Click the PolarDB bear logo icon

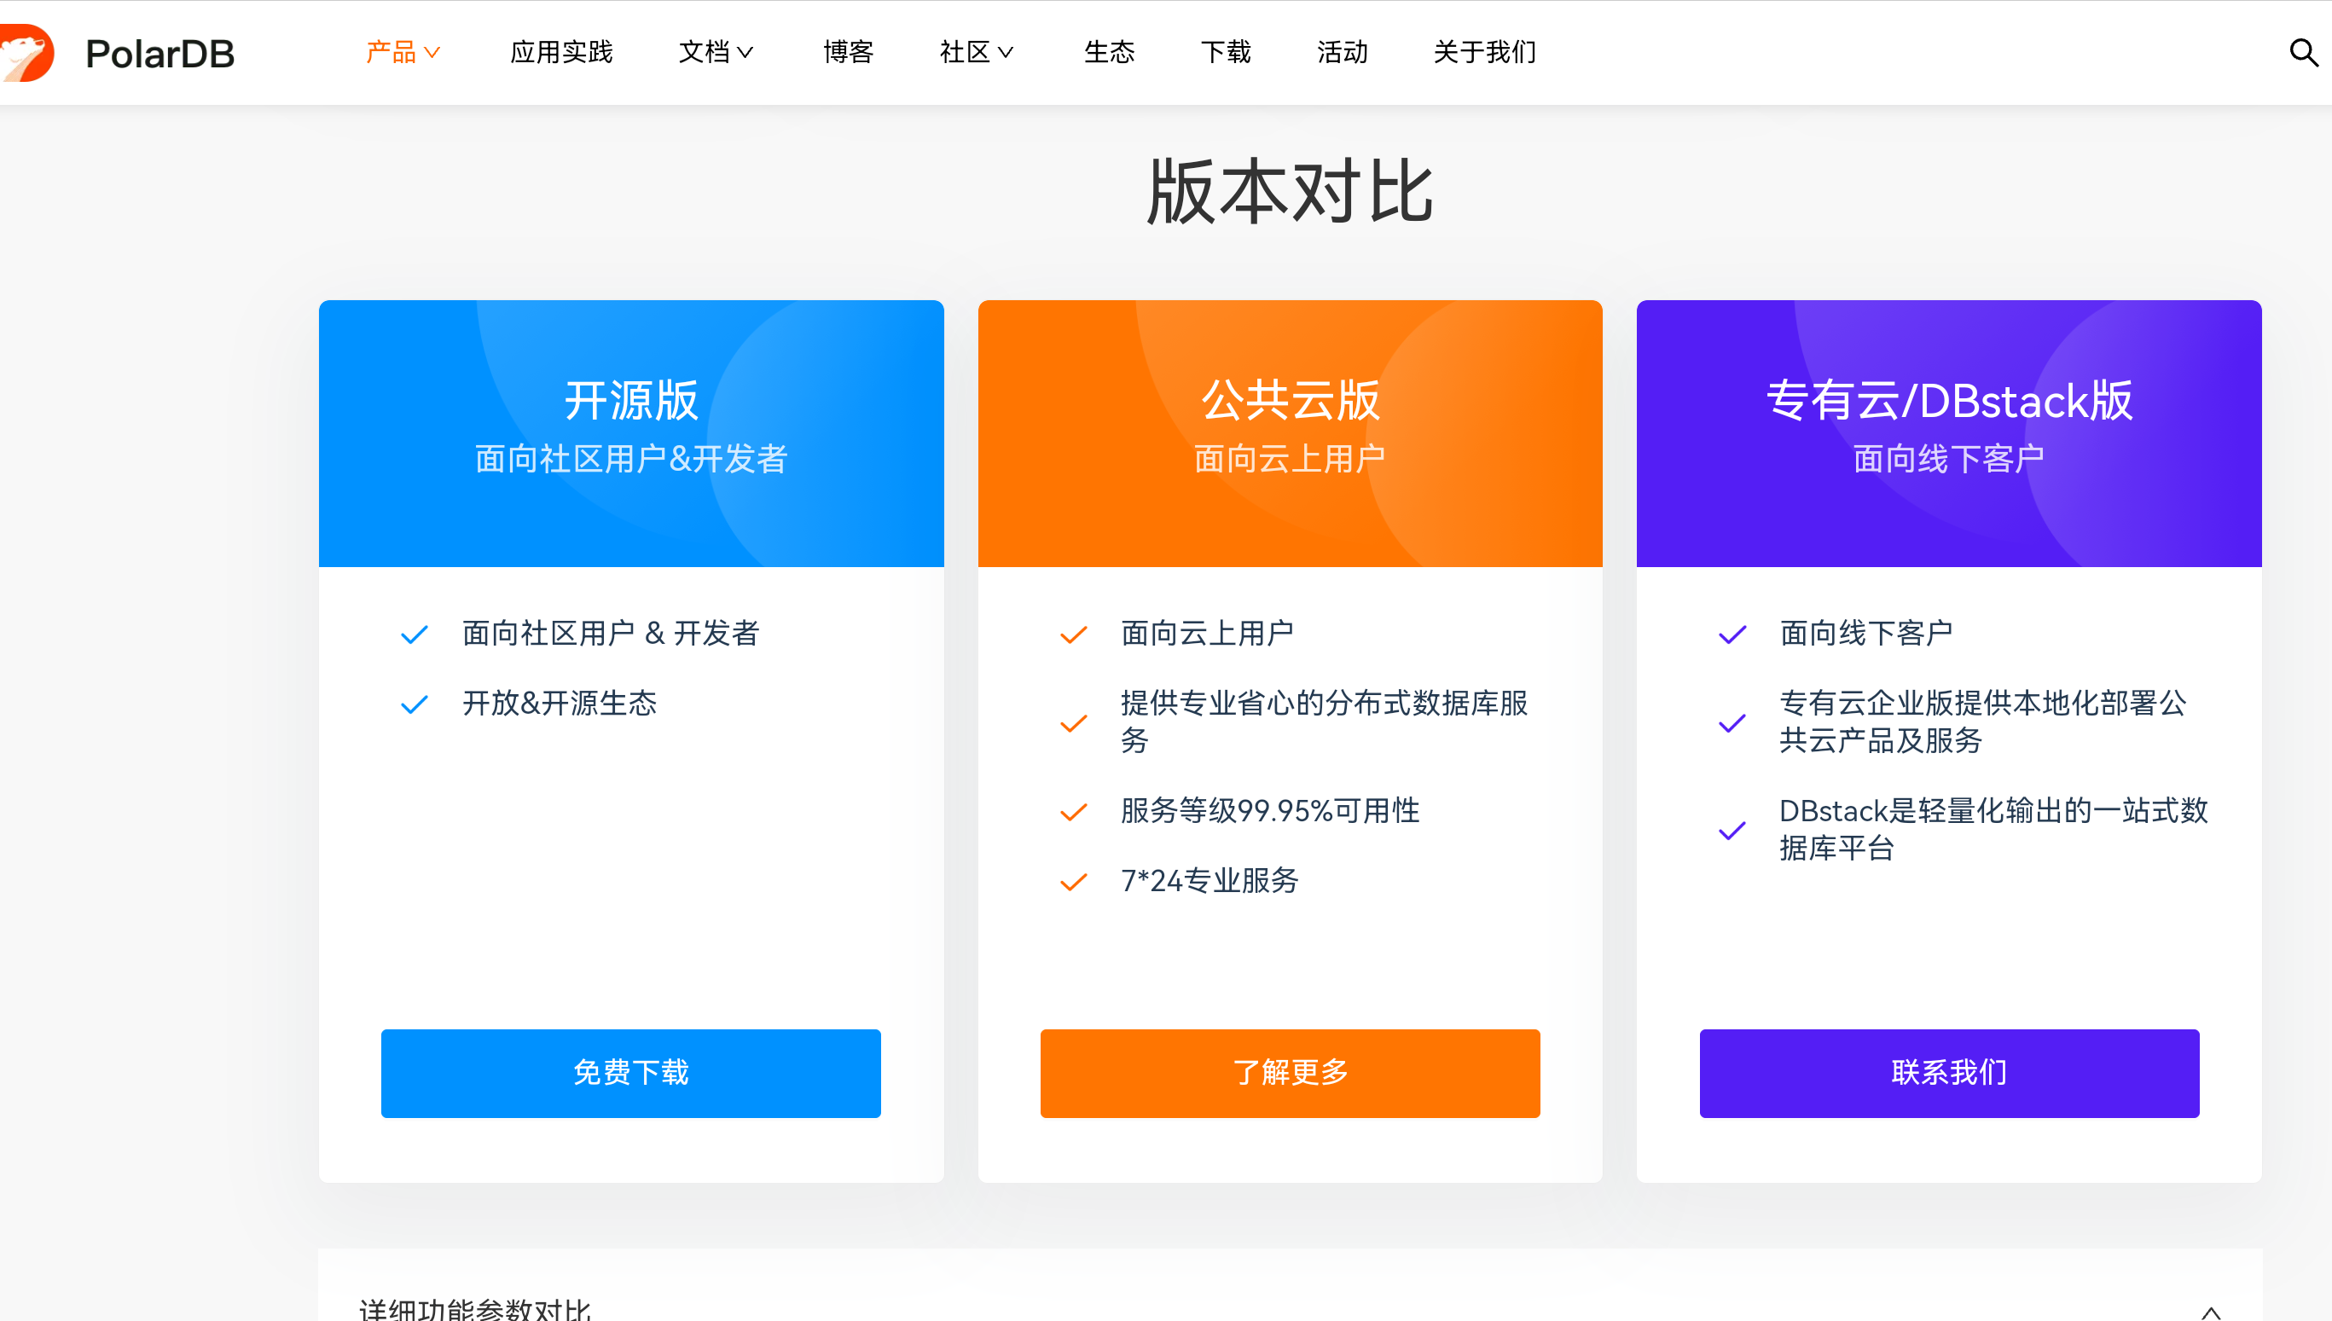pyautogui.click(x=27, y=53)
